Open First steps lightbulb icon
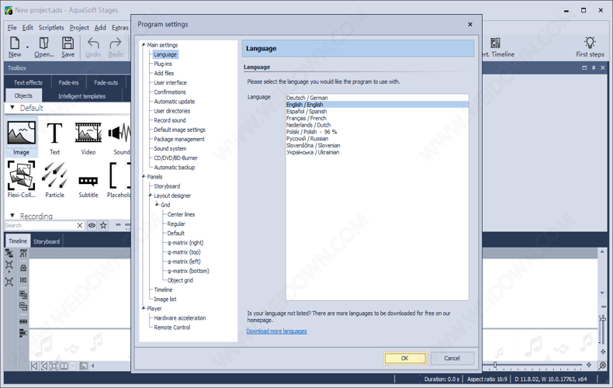 590,42
